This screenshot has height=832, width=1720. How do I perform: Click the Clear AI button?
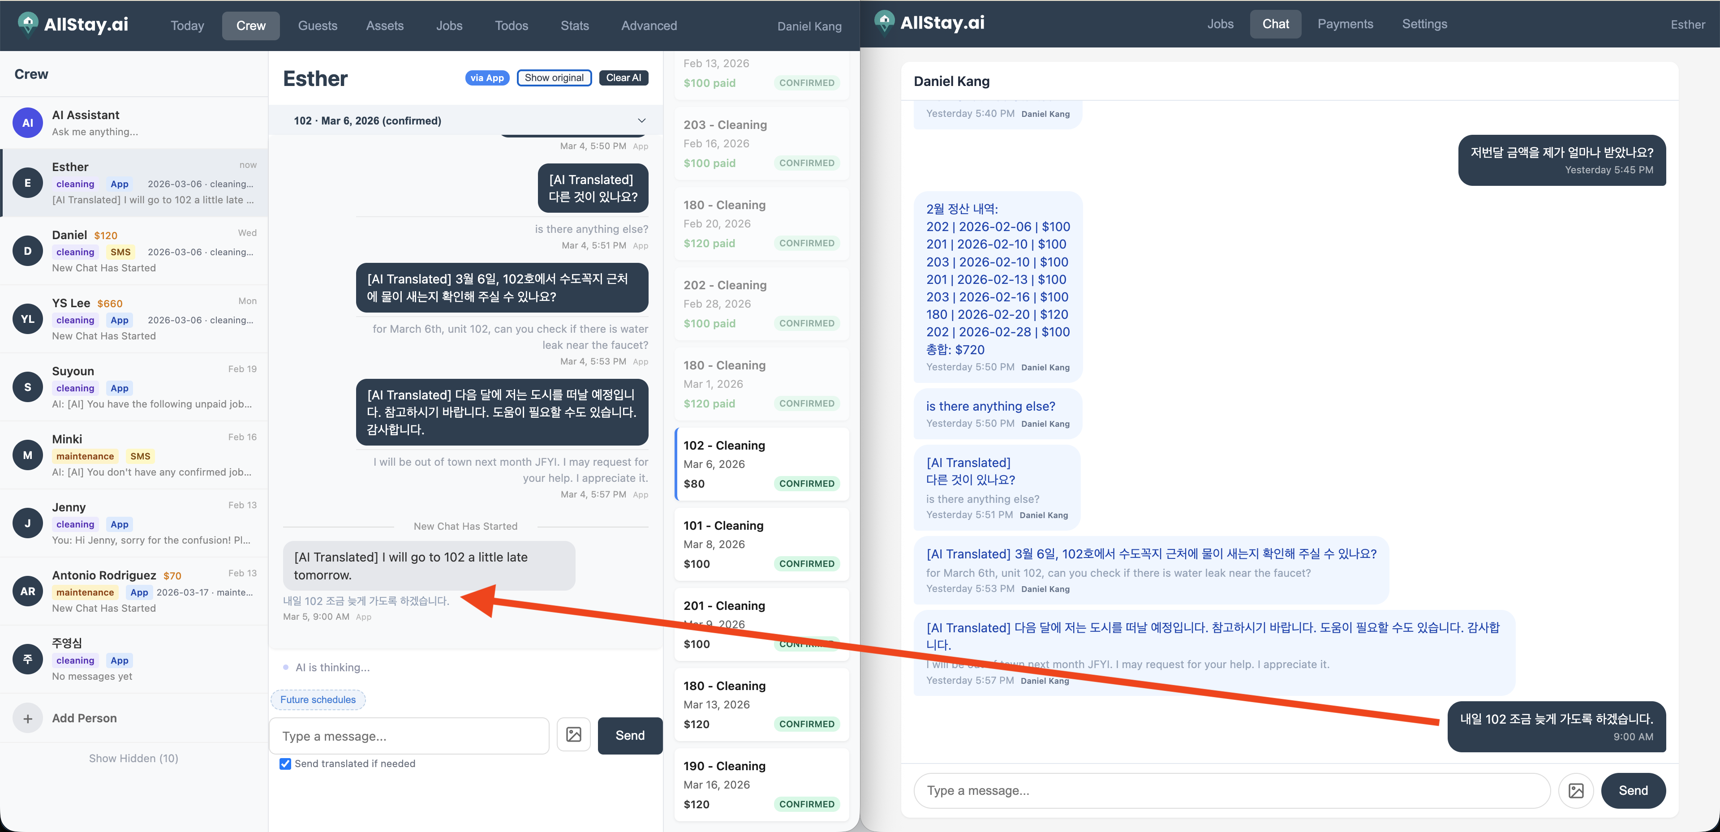[623, 77]
